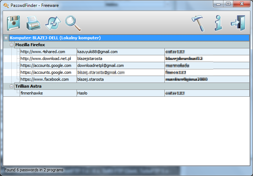The width and height of the screenshot is (253, 176).
Task: Close the PasswdFinder window
Action: [x=242, y=4]
